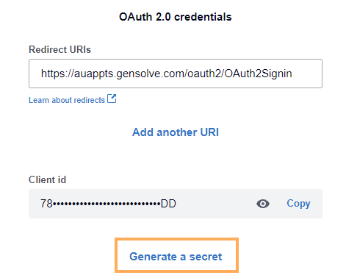Click the "78" prefix of the Client id
Screen dimensions: 346x278
coord(46,204)
